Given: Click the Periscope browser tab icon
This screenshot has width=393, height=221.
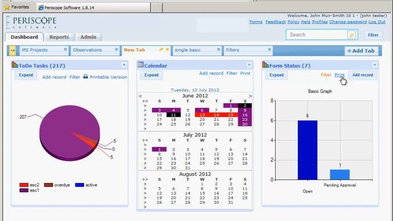Looking at the screenshot, I should pos(41,8).
